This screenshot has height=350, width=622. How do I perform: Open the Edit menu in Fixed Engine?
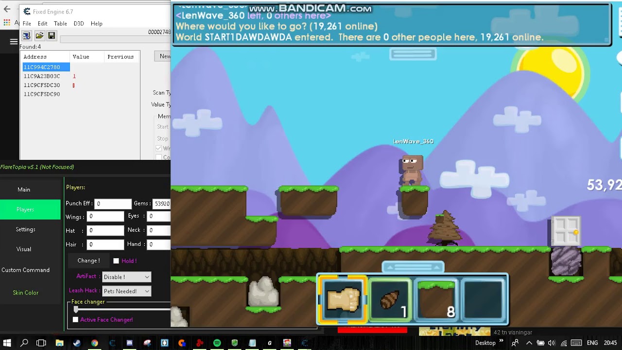point(43,23)
